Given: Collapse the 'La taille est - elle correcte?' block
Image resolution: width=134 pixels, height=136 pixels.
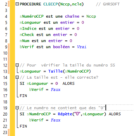Looking at the screenshot, I should click(x=17, y=77).
